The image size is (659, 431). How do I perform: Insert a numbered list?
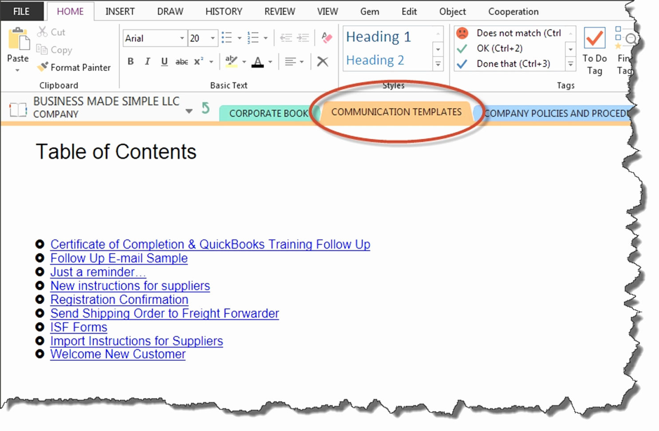click(x=254, y=38)
